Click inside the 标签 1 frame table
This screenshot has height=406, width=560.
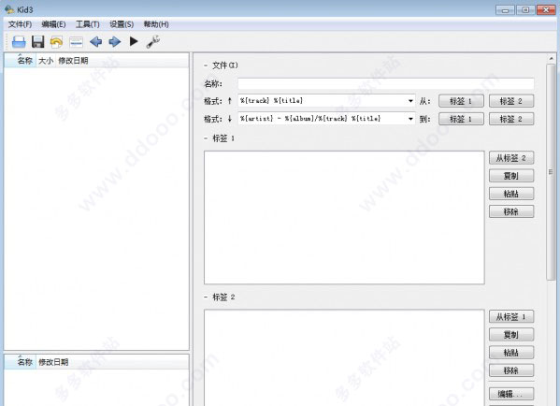pos(344,218)
